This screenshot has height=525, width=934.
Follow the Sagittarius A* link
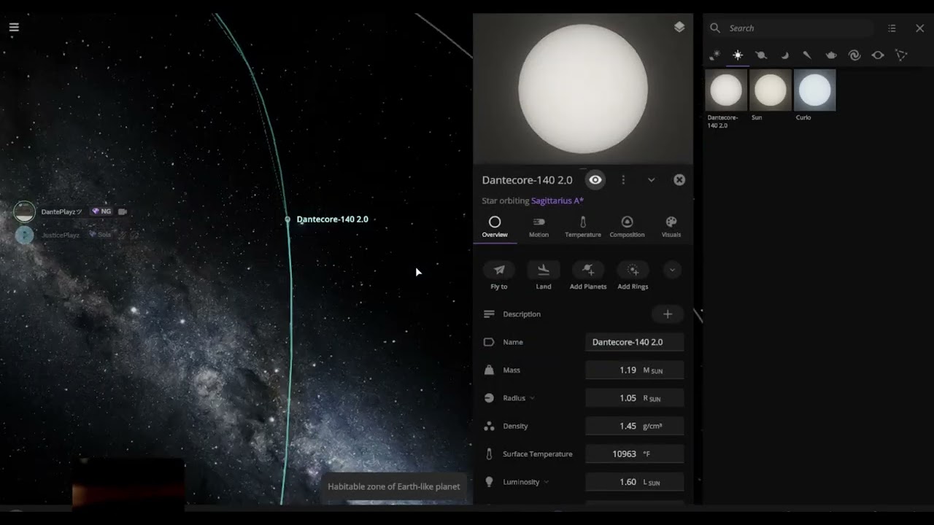tap(557, 201)
